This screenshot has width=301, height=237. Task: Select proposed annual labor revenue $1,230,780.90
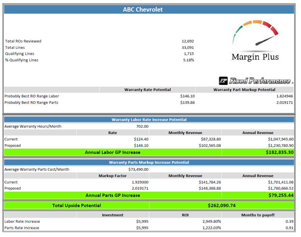coord(281,145)
